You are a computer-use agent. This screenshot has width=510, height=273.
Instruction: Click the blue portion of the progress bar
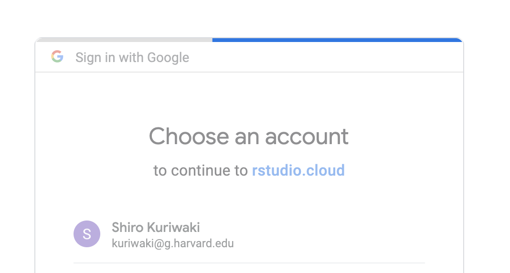[337, 40]
